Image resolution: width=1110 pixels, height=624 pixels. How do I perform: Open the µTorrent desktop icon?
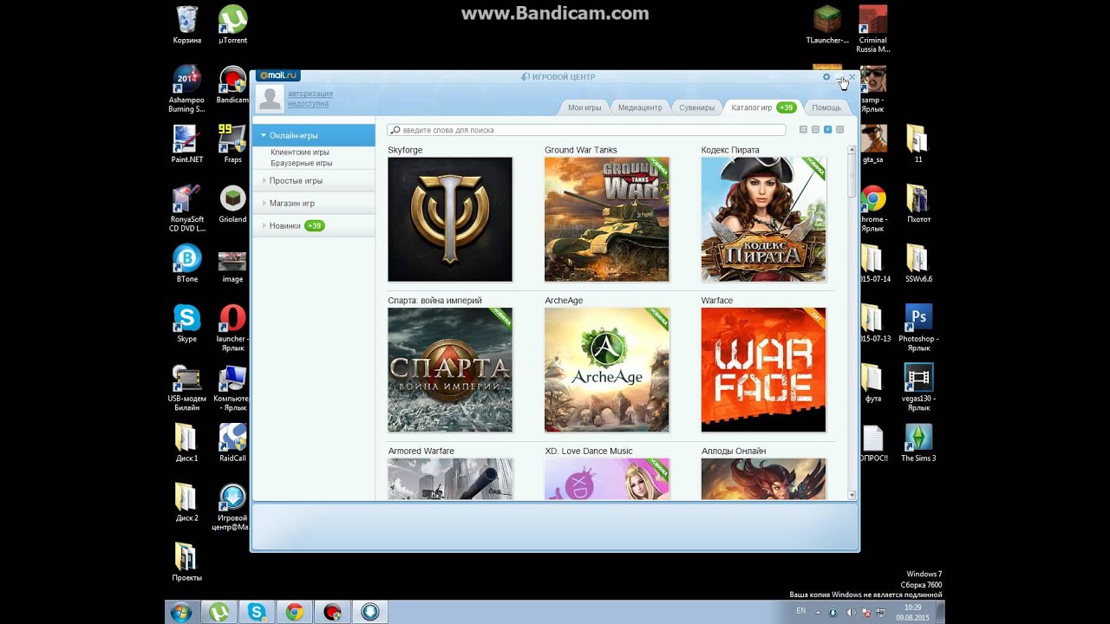[232, 24]
